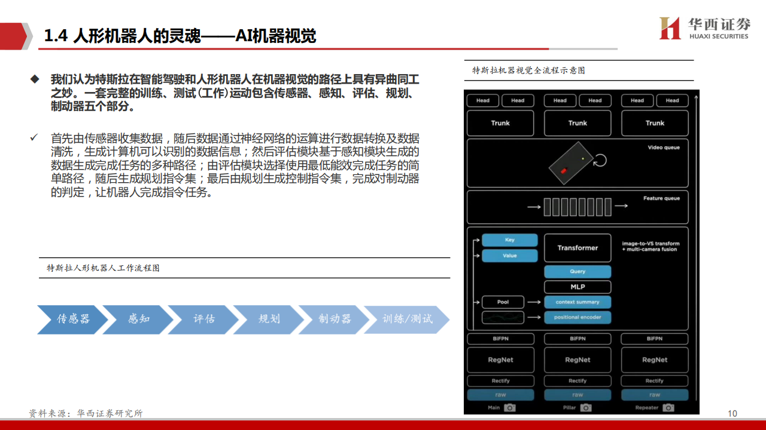Click the paragraph starting '首先由传感器收集数据'

tap(235, 165)
